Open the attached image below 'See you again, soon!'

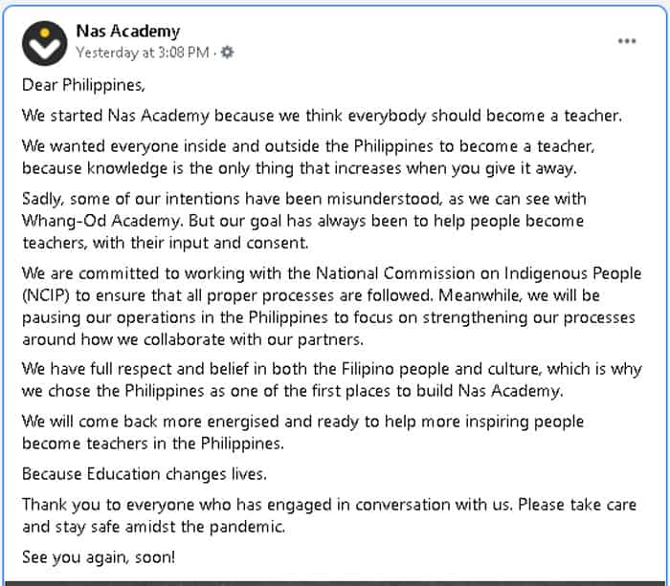click(x=335, y=583)
